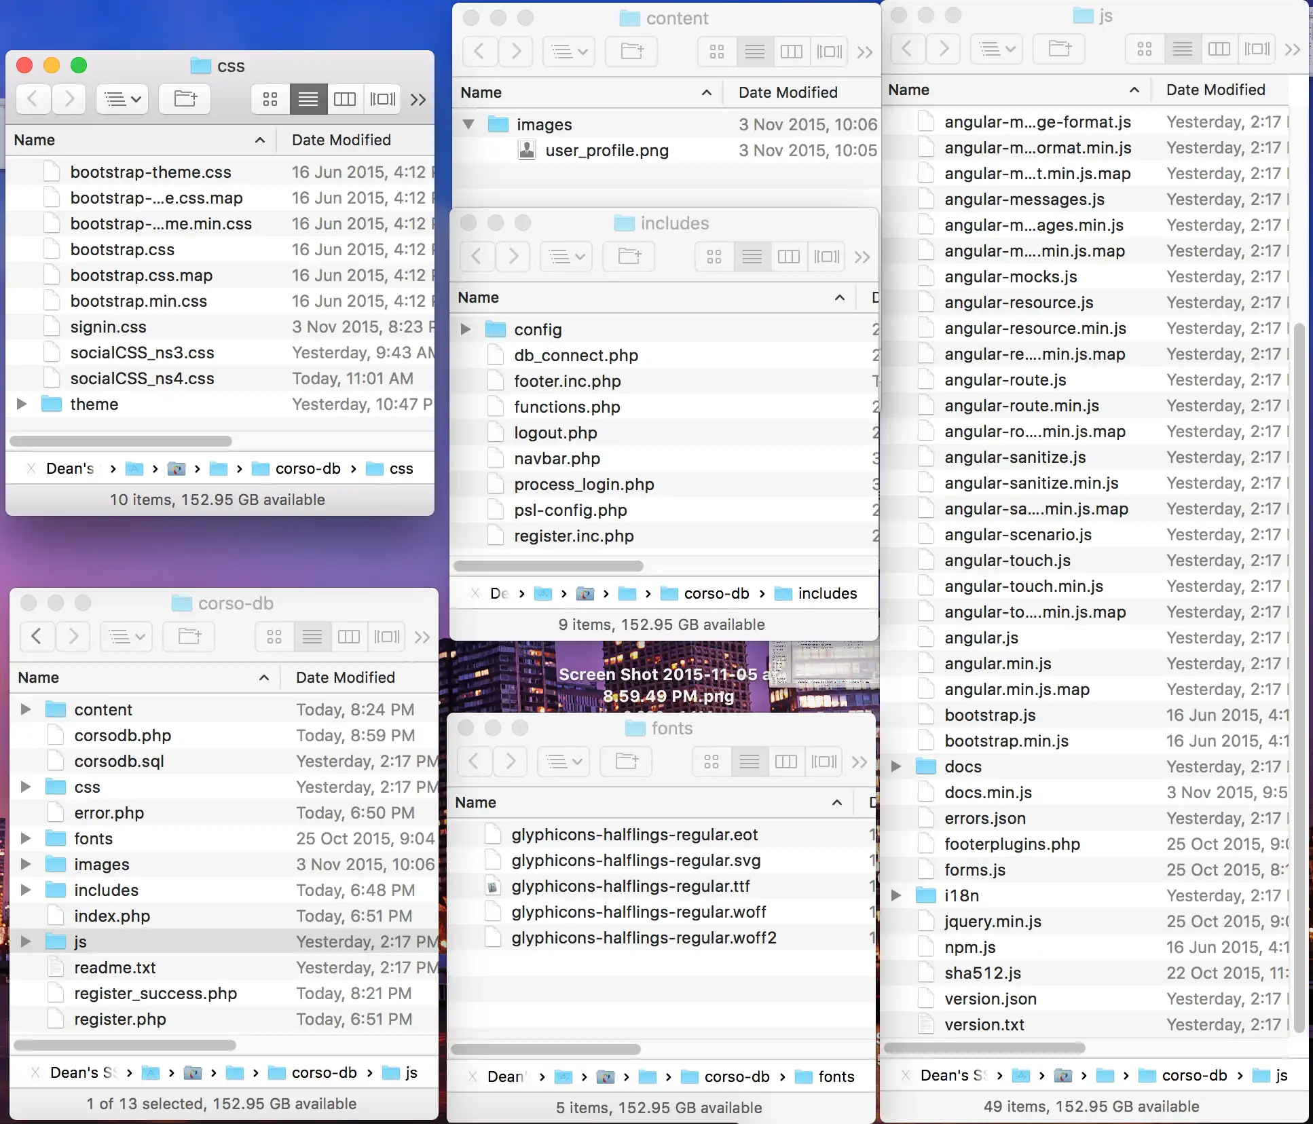Sort by Date Modified in css window
Image resolution: width=1313 pixels, height=1124 pixels.
341,140
